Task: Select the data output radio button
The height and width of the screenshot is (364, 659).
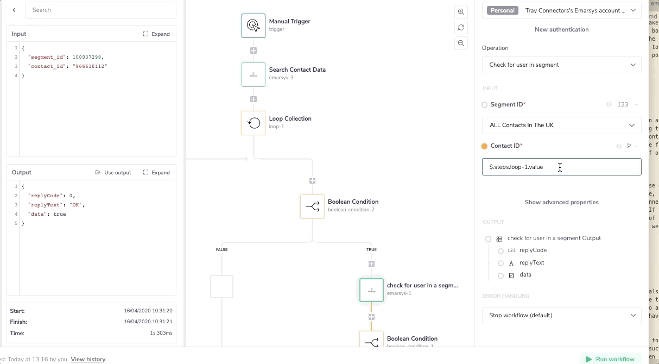Action: [500, 275]
